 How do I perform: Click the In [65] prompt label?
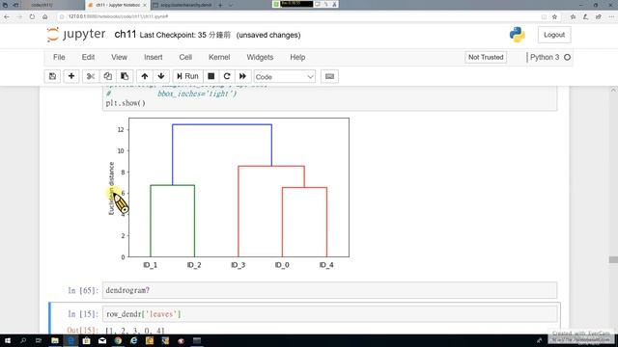click(x=83, y=290)
